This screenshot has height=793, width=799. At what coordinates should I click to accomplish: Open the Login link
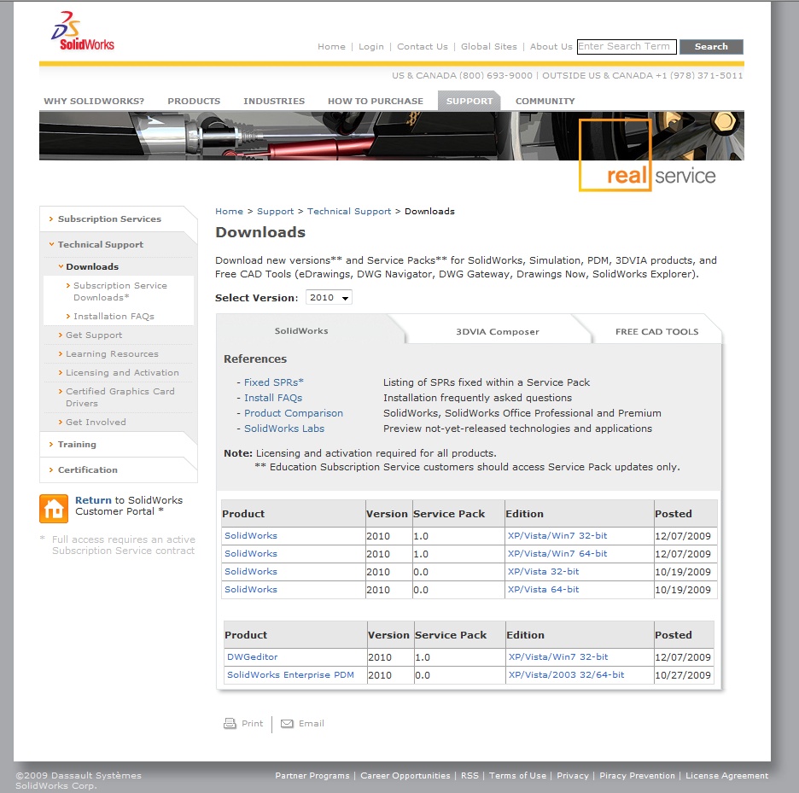(x=371, y=46)
